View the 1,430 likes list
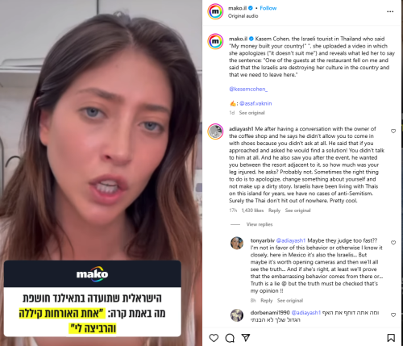The height and width of the screenshot is (346, 403). click(252, 211)
